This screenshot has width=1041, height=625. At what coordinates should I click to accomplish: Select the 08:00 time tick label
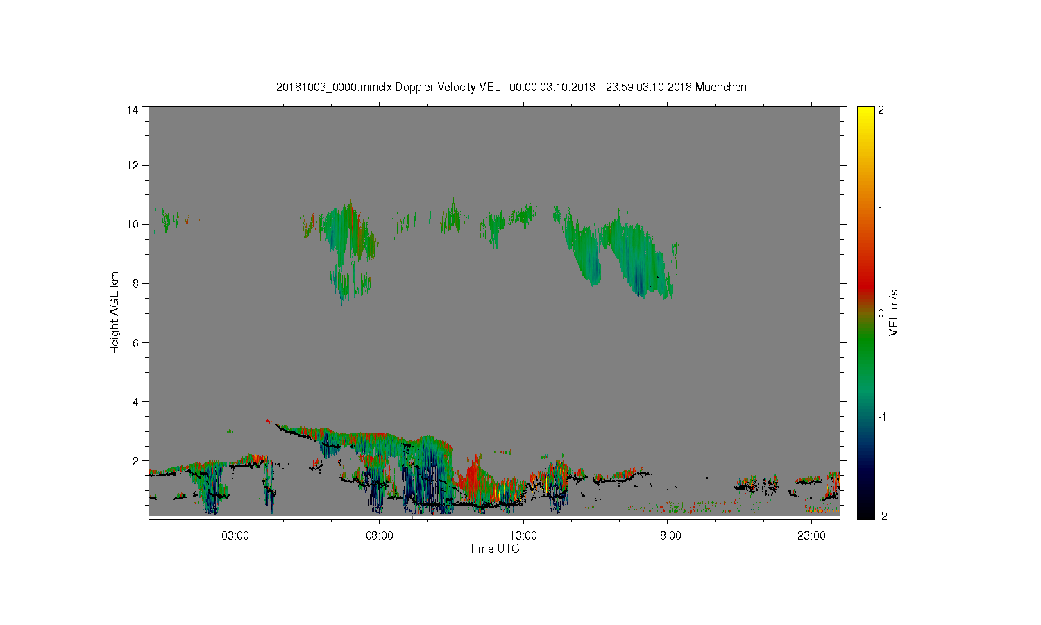click(x=380, y=536)
